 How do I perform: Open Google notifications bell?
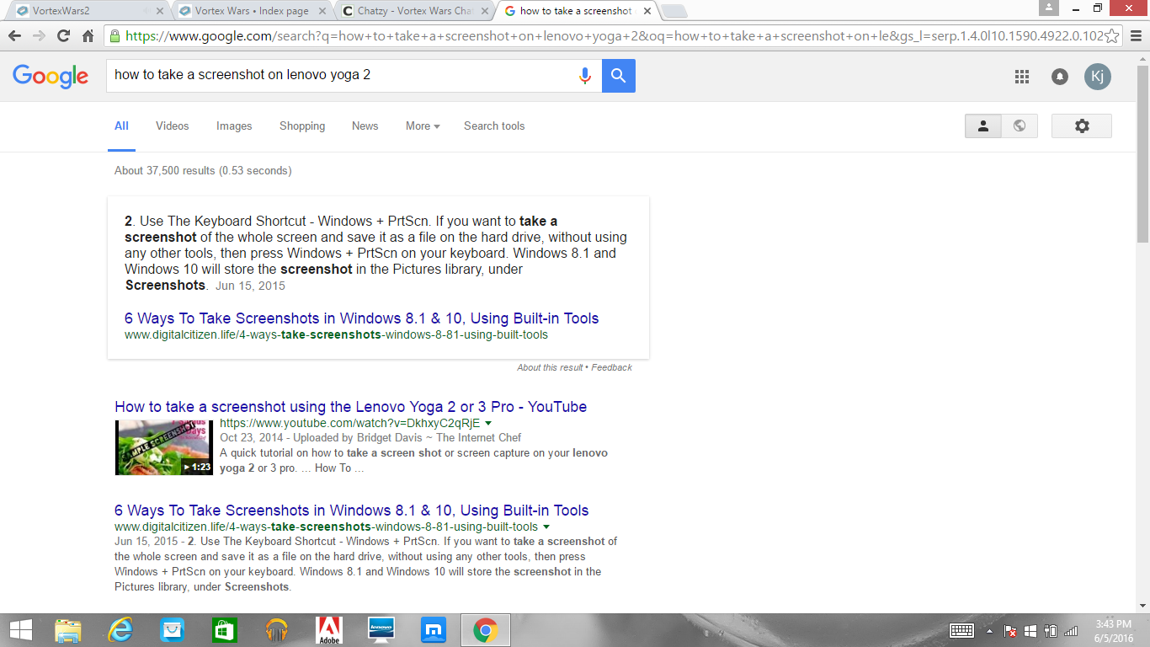pos(1060,77)
